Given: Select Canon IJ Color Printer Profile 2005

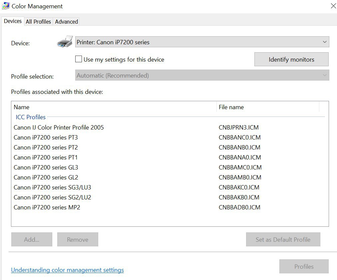Looking at the screenshot, I should coord(59,128).
